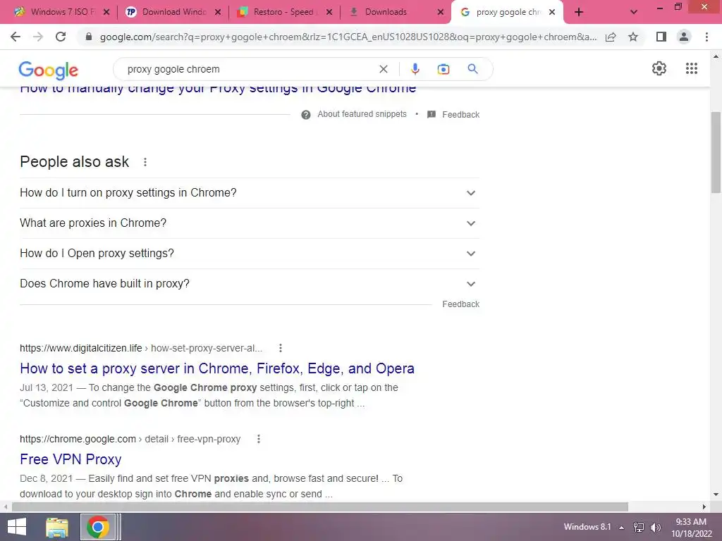Click the scrollbar down arrow
This screenshot has height=541, width=722.
(716, 495)
